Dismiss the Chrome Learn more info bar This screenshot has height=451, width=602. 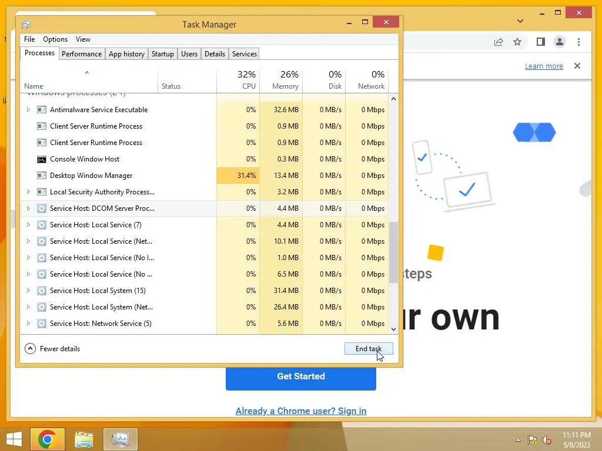pyautogui.click(x=577, y=66)
